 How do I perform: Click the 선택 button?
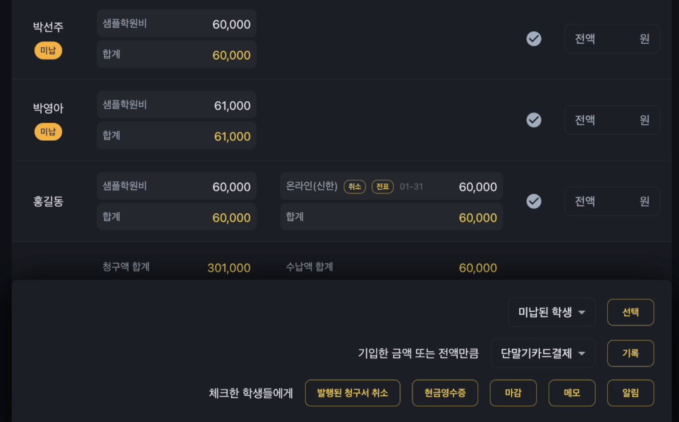[630, 312]
